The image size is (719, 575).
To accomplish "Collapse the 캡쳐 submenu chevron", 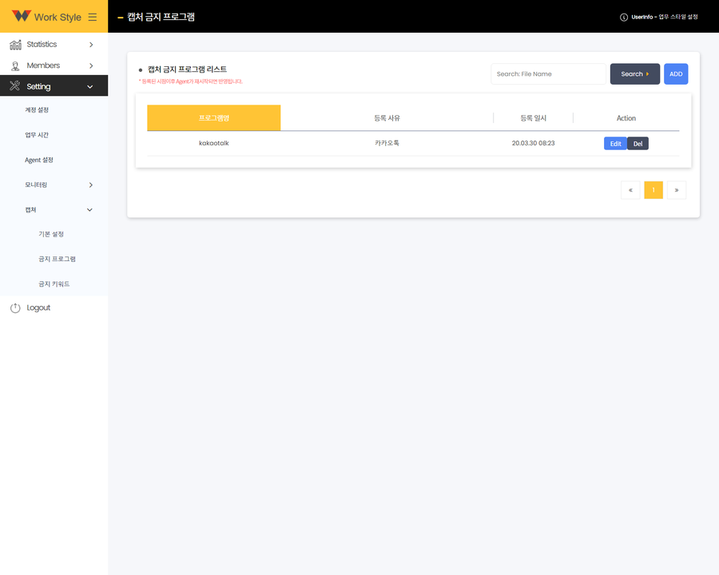I will [89, 209].
